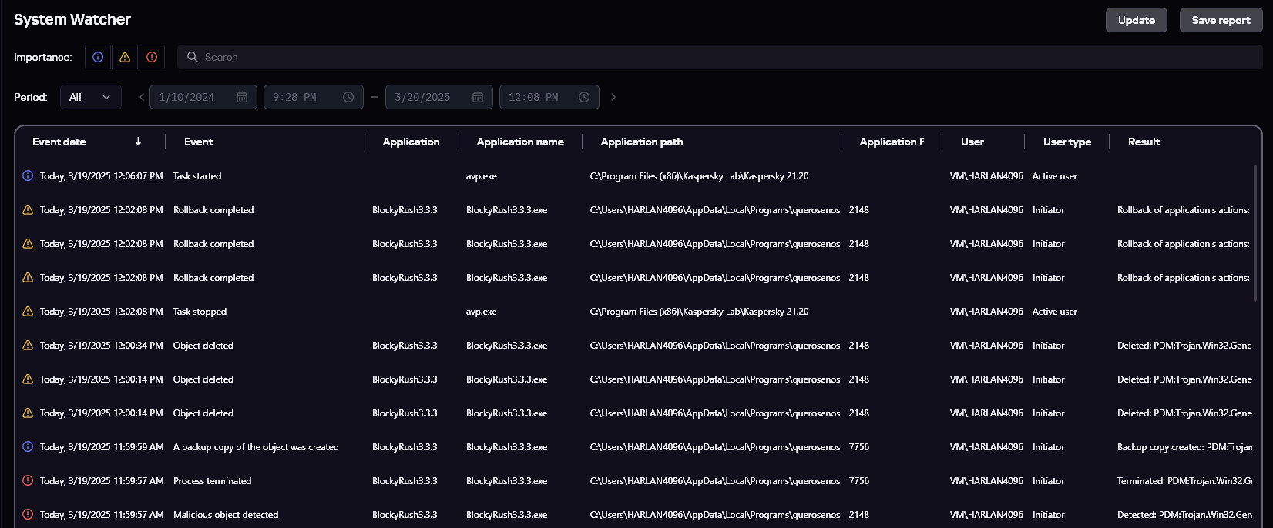The image size is (1273, 528).
Task: Click the sort arrow beside Event date
Action: [139, 142]
